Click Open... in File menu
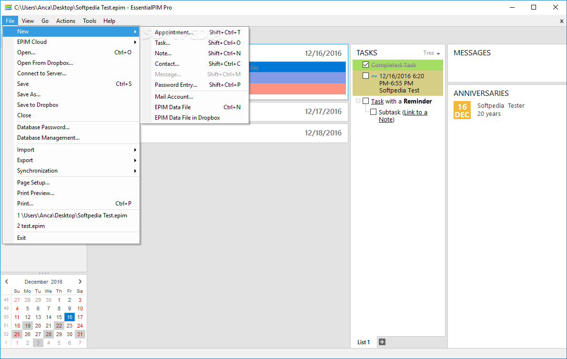 pos(71,52)
